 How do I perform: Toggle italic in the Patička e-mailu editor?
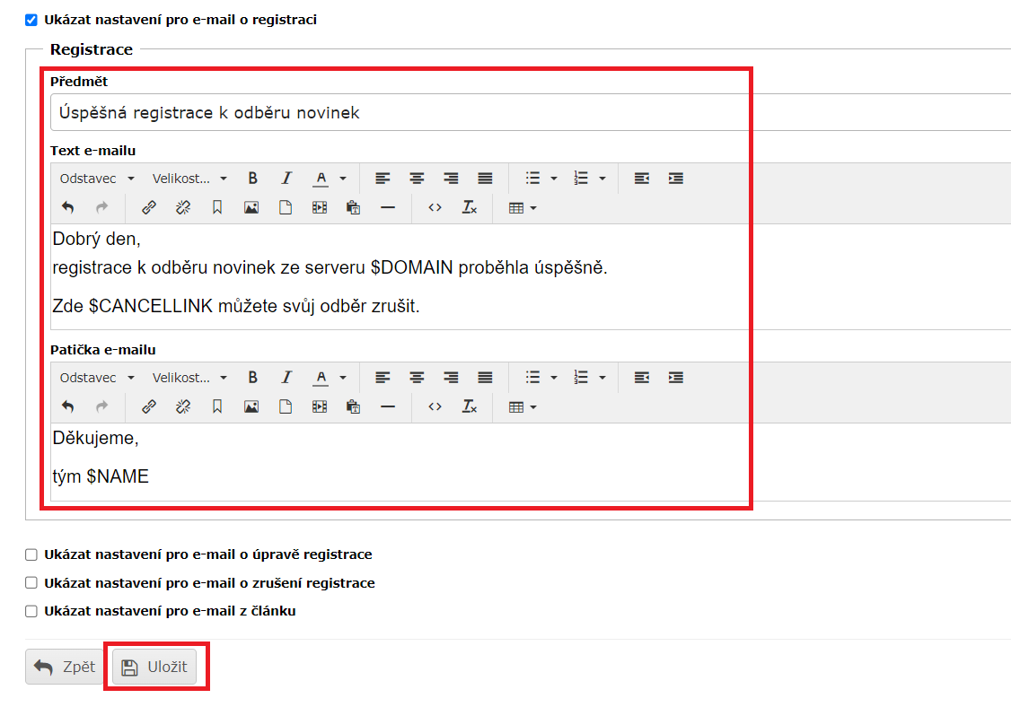click(x=286, y=378)
